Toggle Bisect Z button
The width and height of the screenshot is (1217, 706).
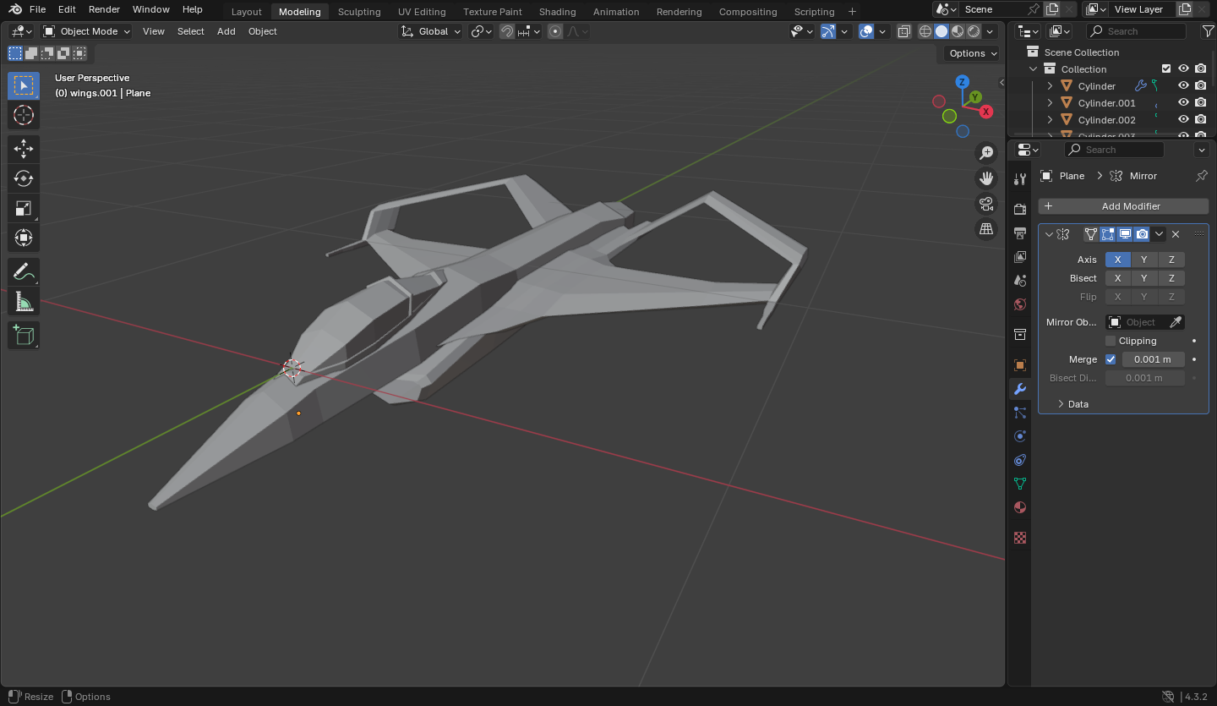pos(1171,278)
